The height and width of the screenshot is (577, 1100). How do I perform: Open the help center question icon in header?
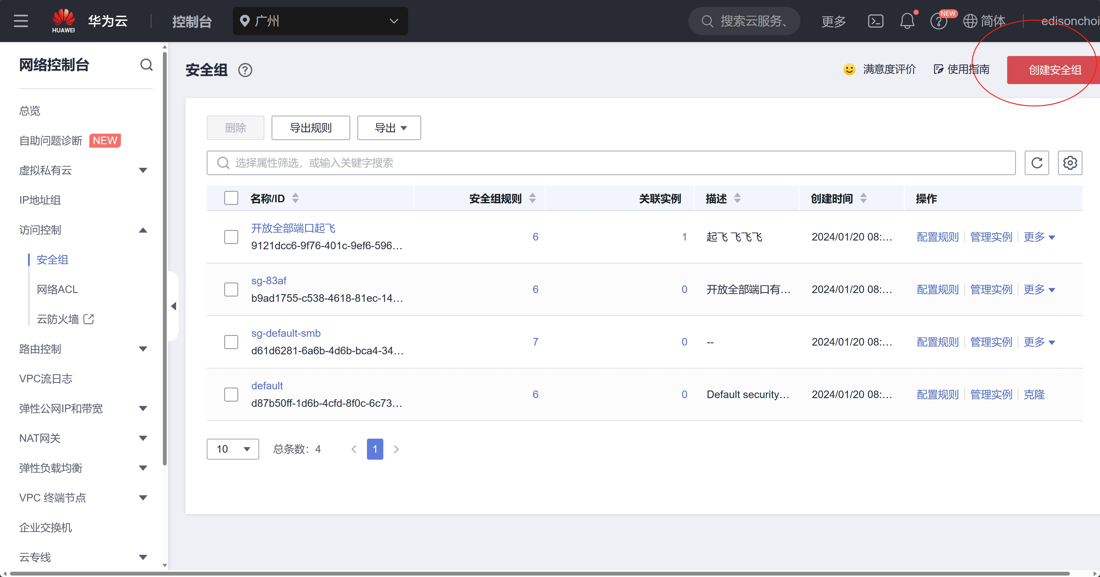tap(938, 21)
